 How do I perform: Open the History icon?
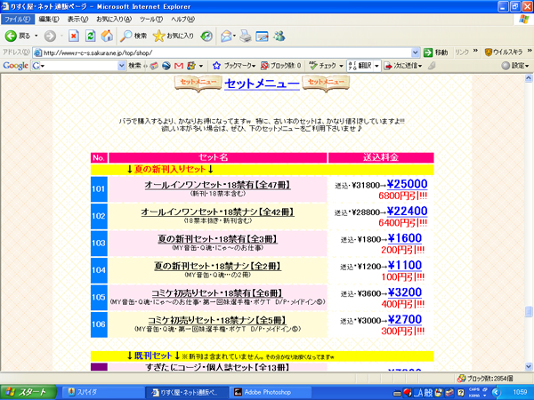(206, 36)
